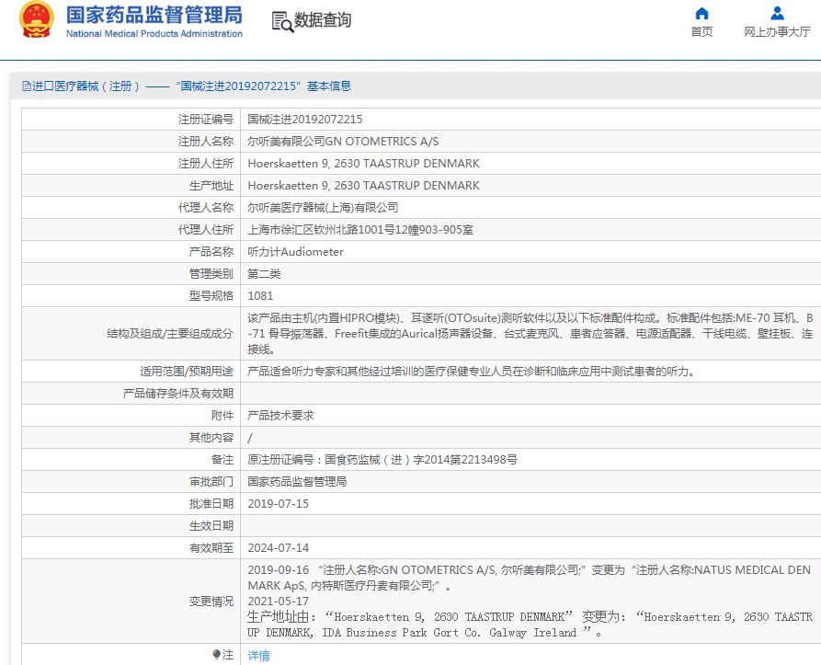
Task: Click National Medical Products Administration subtitle
Action: [x=154, y=33]
